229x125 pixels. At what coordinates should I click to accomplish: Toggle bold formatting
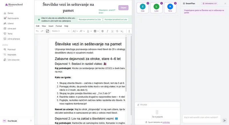pyautogui.click(x=102, y=31)
